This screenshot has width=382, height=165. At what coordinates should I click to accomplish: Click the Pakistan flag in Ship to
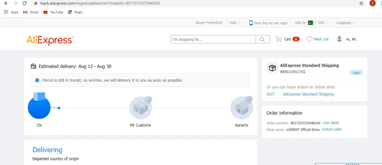(x=310, y=23)
